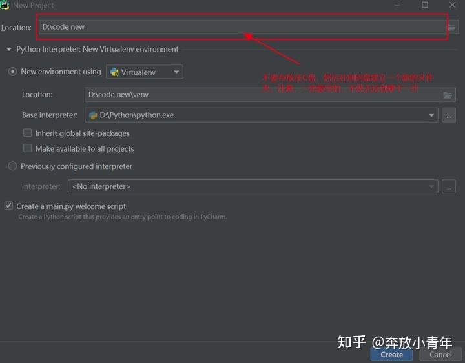Click the Virtualenv Python icon in dropdown
This screenshot has width=465, height=363.
click(x=114, y=72)
